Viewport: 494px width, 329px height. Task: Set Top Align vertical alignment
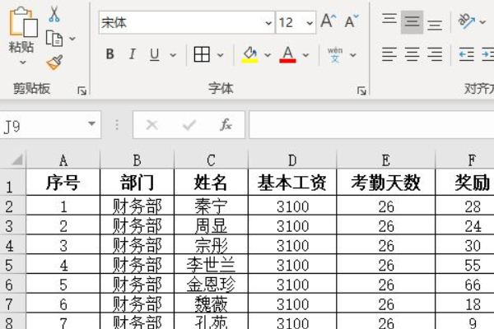[x=389, y=21]
